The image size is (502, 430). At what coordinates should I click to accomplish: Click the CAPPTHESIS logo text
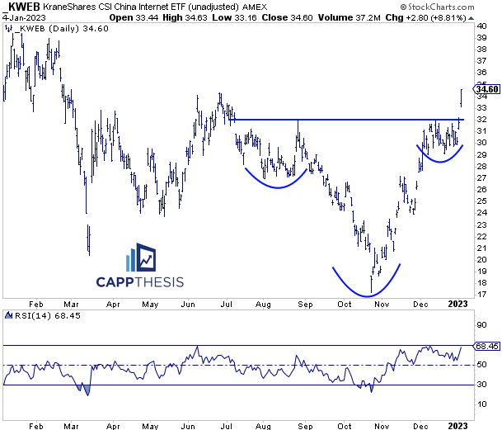click(x=140, y=282)
